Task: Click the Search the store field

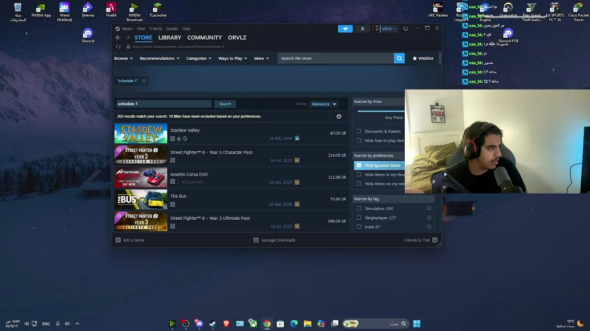Action: pos(336,58)
